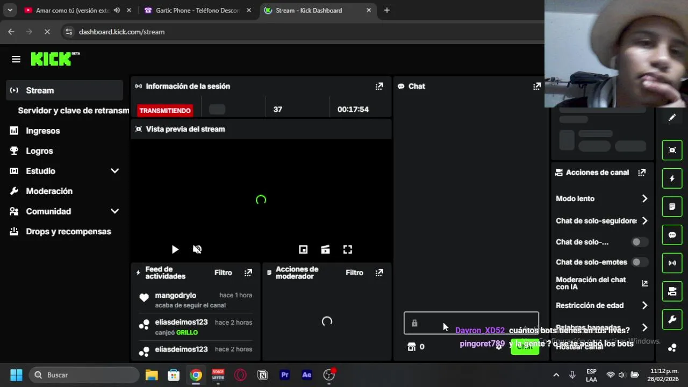Click mangodrylo follow activity entry

coord(196,300)
